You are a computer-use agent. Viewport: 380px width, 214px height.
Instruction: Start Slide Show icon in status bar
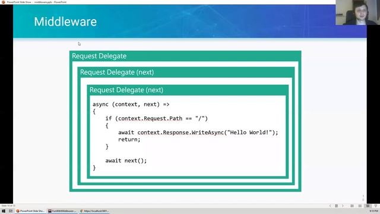(376, 206)
